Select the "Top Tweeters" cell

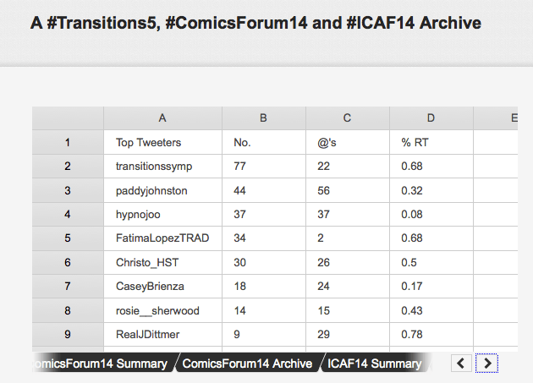pyautogui.click(x=149, y=143)
